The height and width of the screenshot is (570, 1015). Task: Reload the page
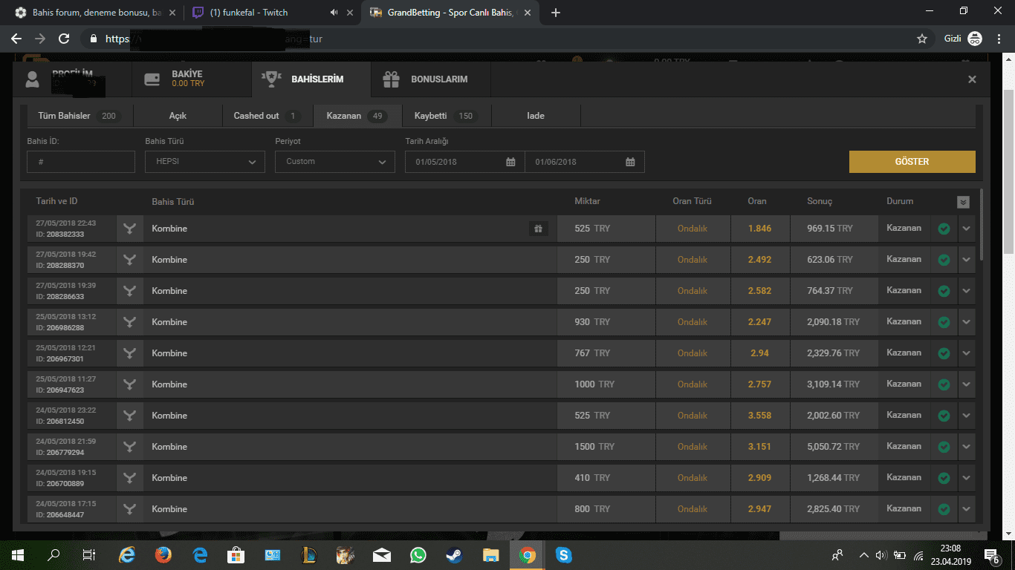coord(64,39)
